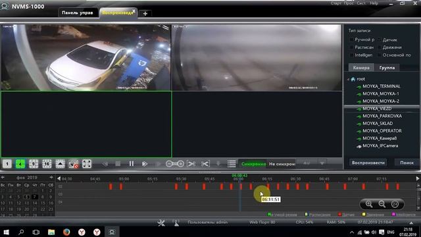Select camera MOYKA_OPERATOR
421x237 pixels.
[x=382, y=131]
